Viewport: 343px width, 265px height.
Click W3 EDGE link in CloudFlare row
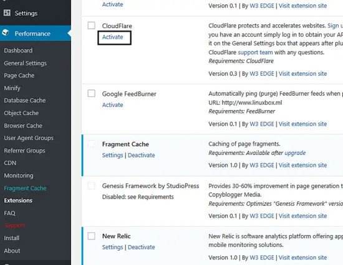[262, 74]
